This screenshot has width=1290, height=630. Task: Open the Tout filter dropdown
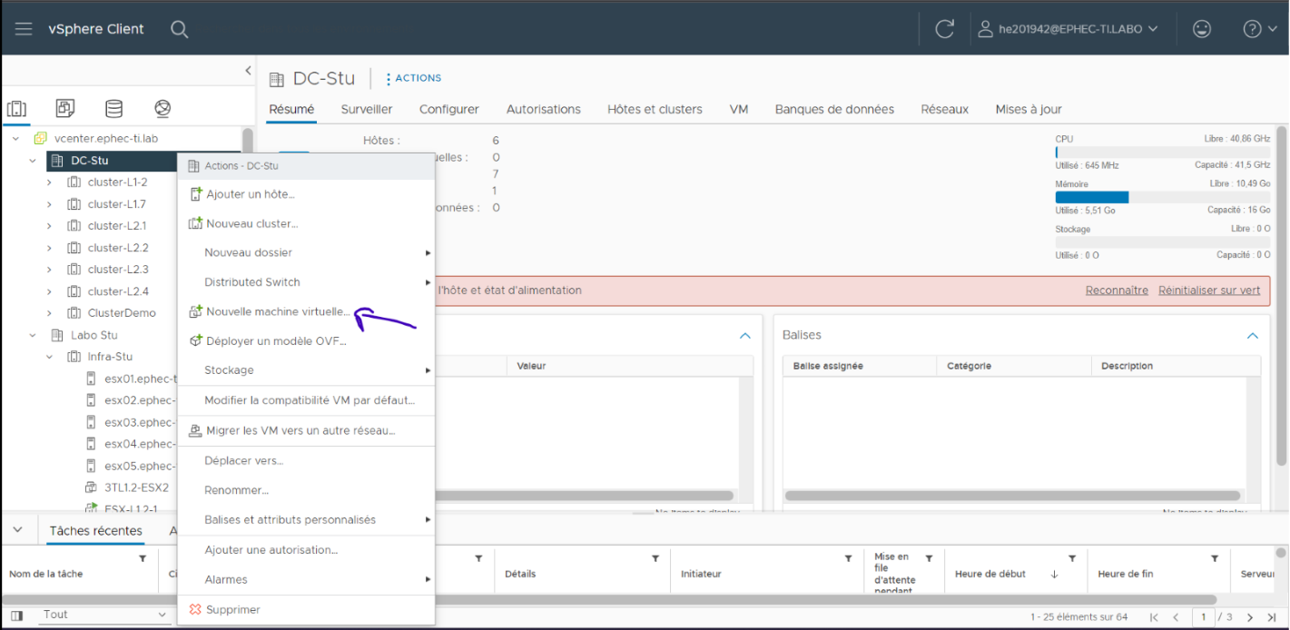(x=103, y=615)
